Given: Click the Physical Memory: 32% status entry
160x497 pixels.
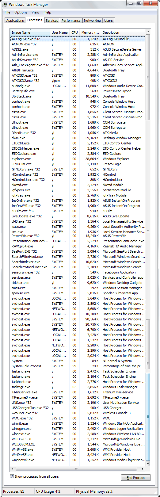Looking at the screenshot, I should (94, 491).
